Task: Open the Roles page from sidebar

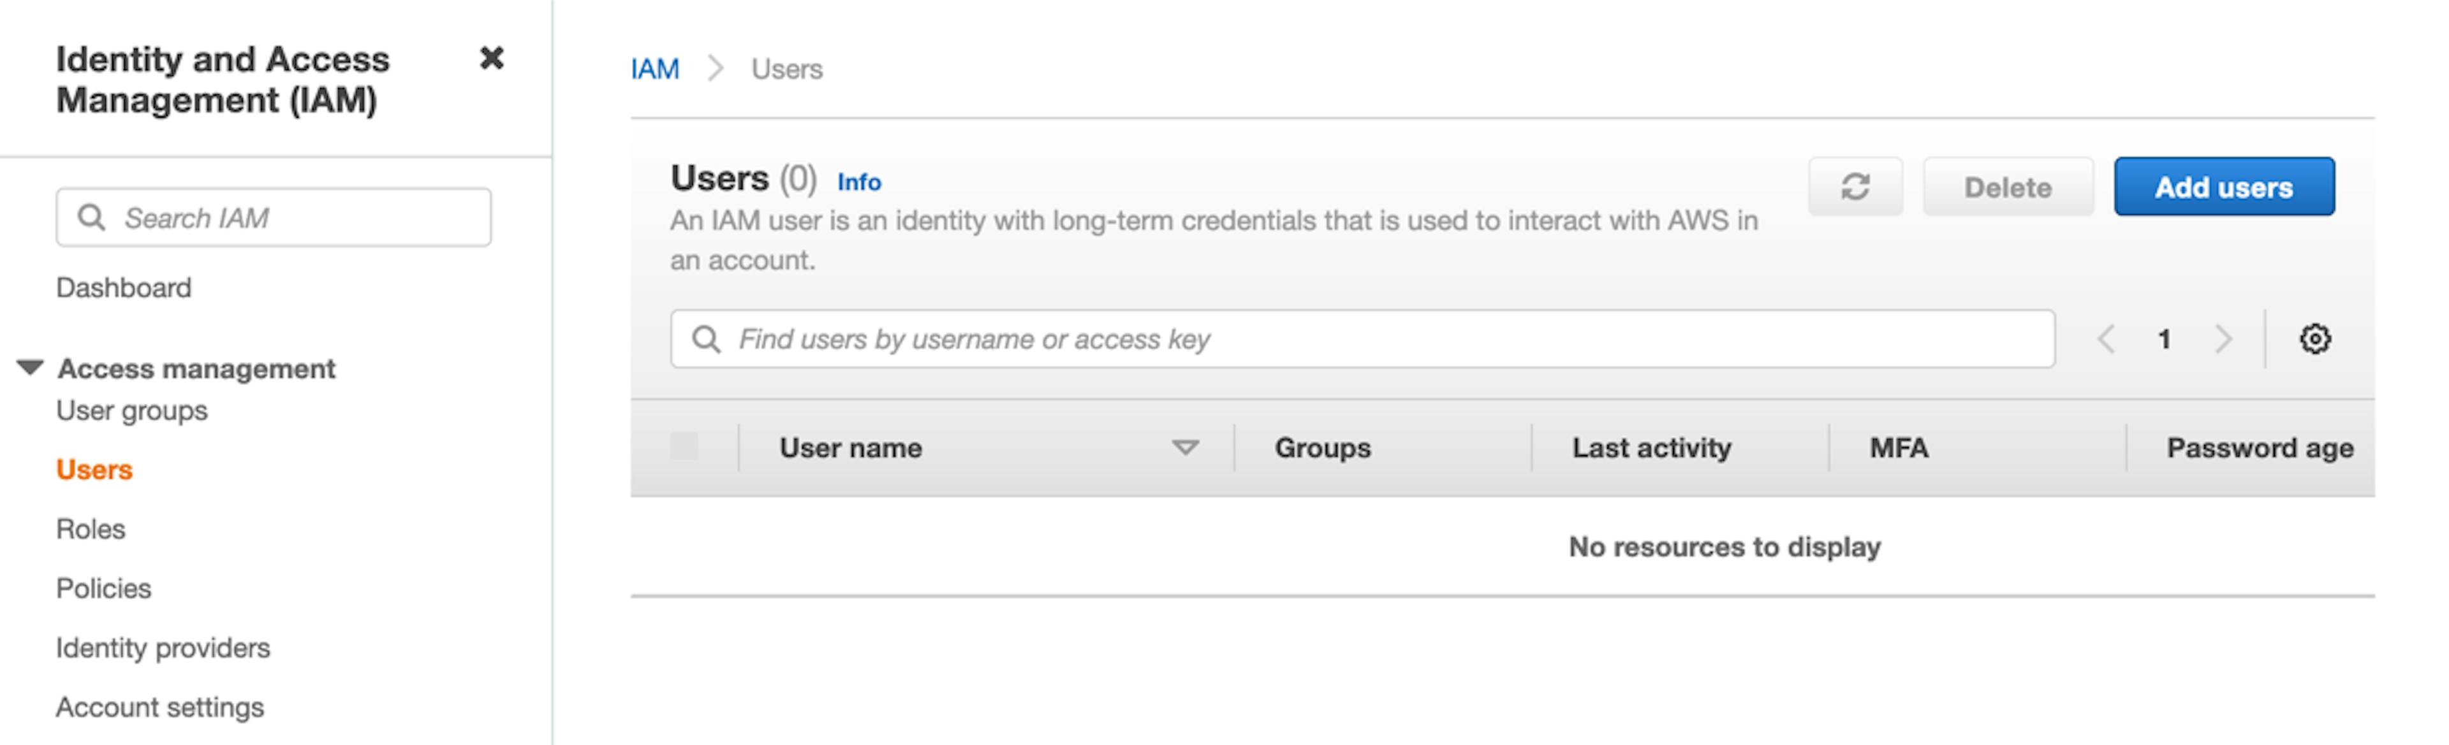Action: [91, 530]
